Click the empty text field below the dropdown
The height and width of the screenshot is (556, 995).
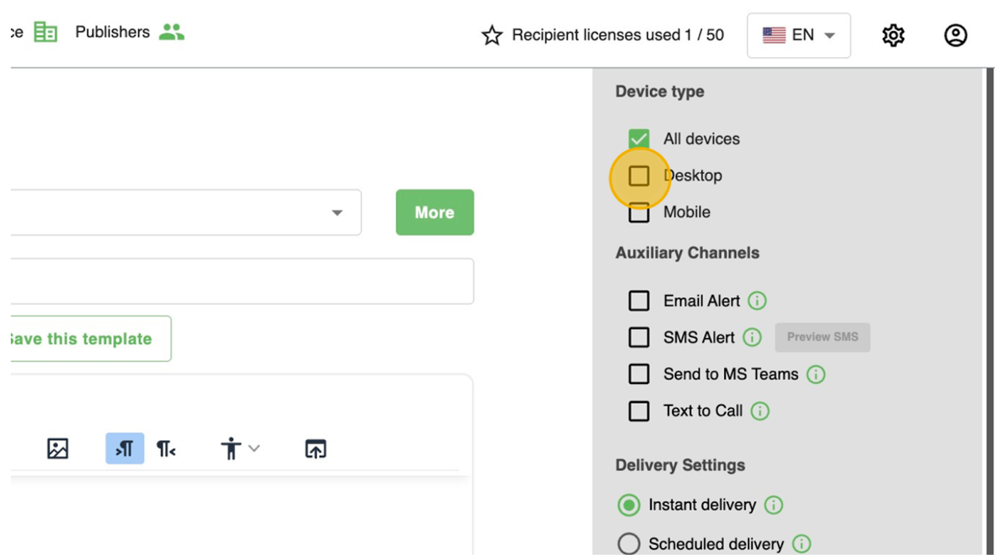click(x=241, y=282)
